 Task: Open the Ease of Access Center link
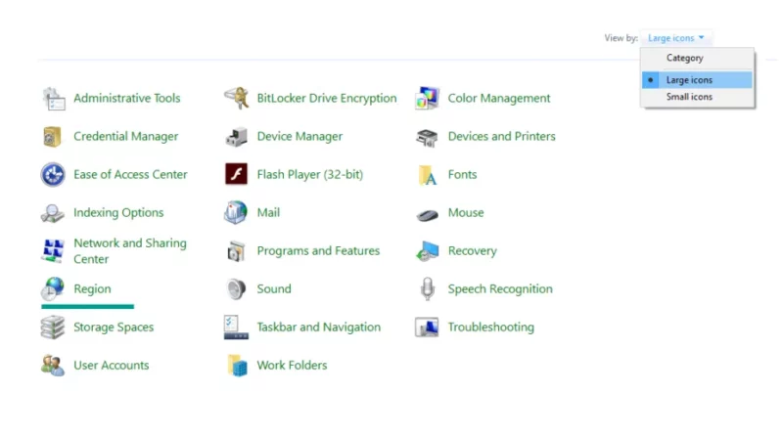(130, 175)
